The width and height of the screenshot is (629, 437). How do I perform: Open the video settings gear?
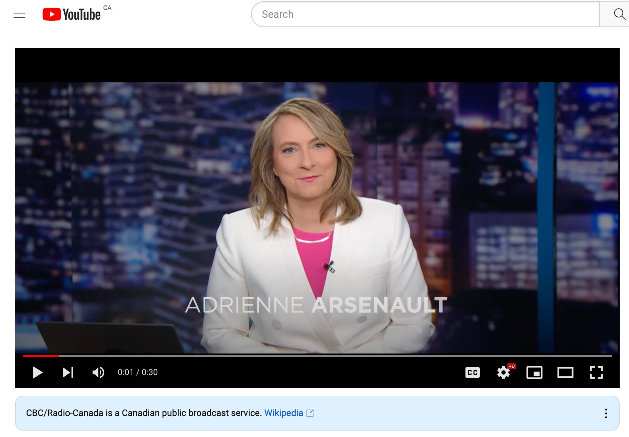(503, 372)
